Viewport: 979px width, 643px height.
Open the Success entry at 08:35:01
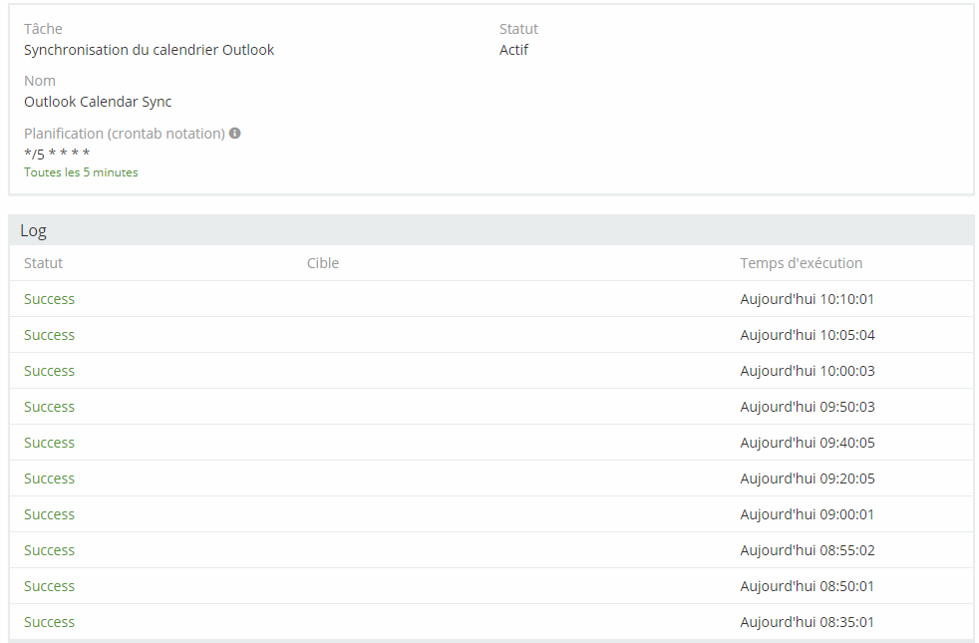[49, 622]
